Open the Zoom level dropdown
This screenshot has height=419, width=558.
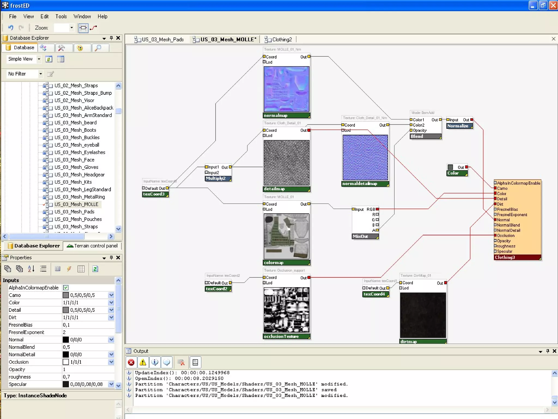coord(72,28)
